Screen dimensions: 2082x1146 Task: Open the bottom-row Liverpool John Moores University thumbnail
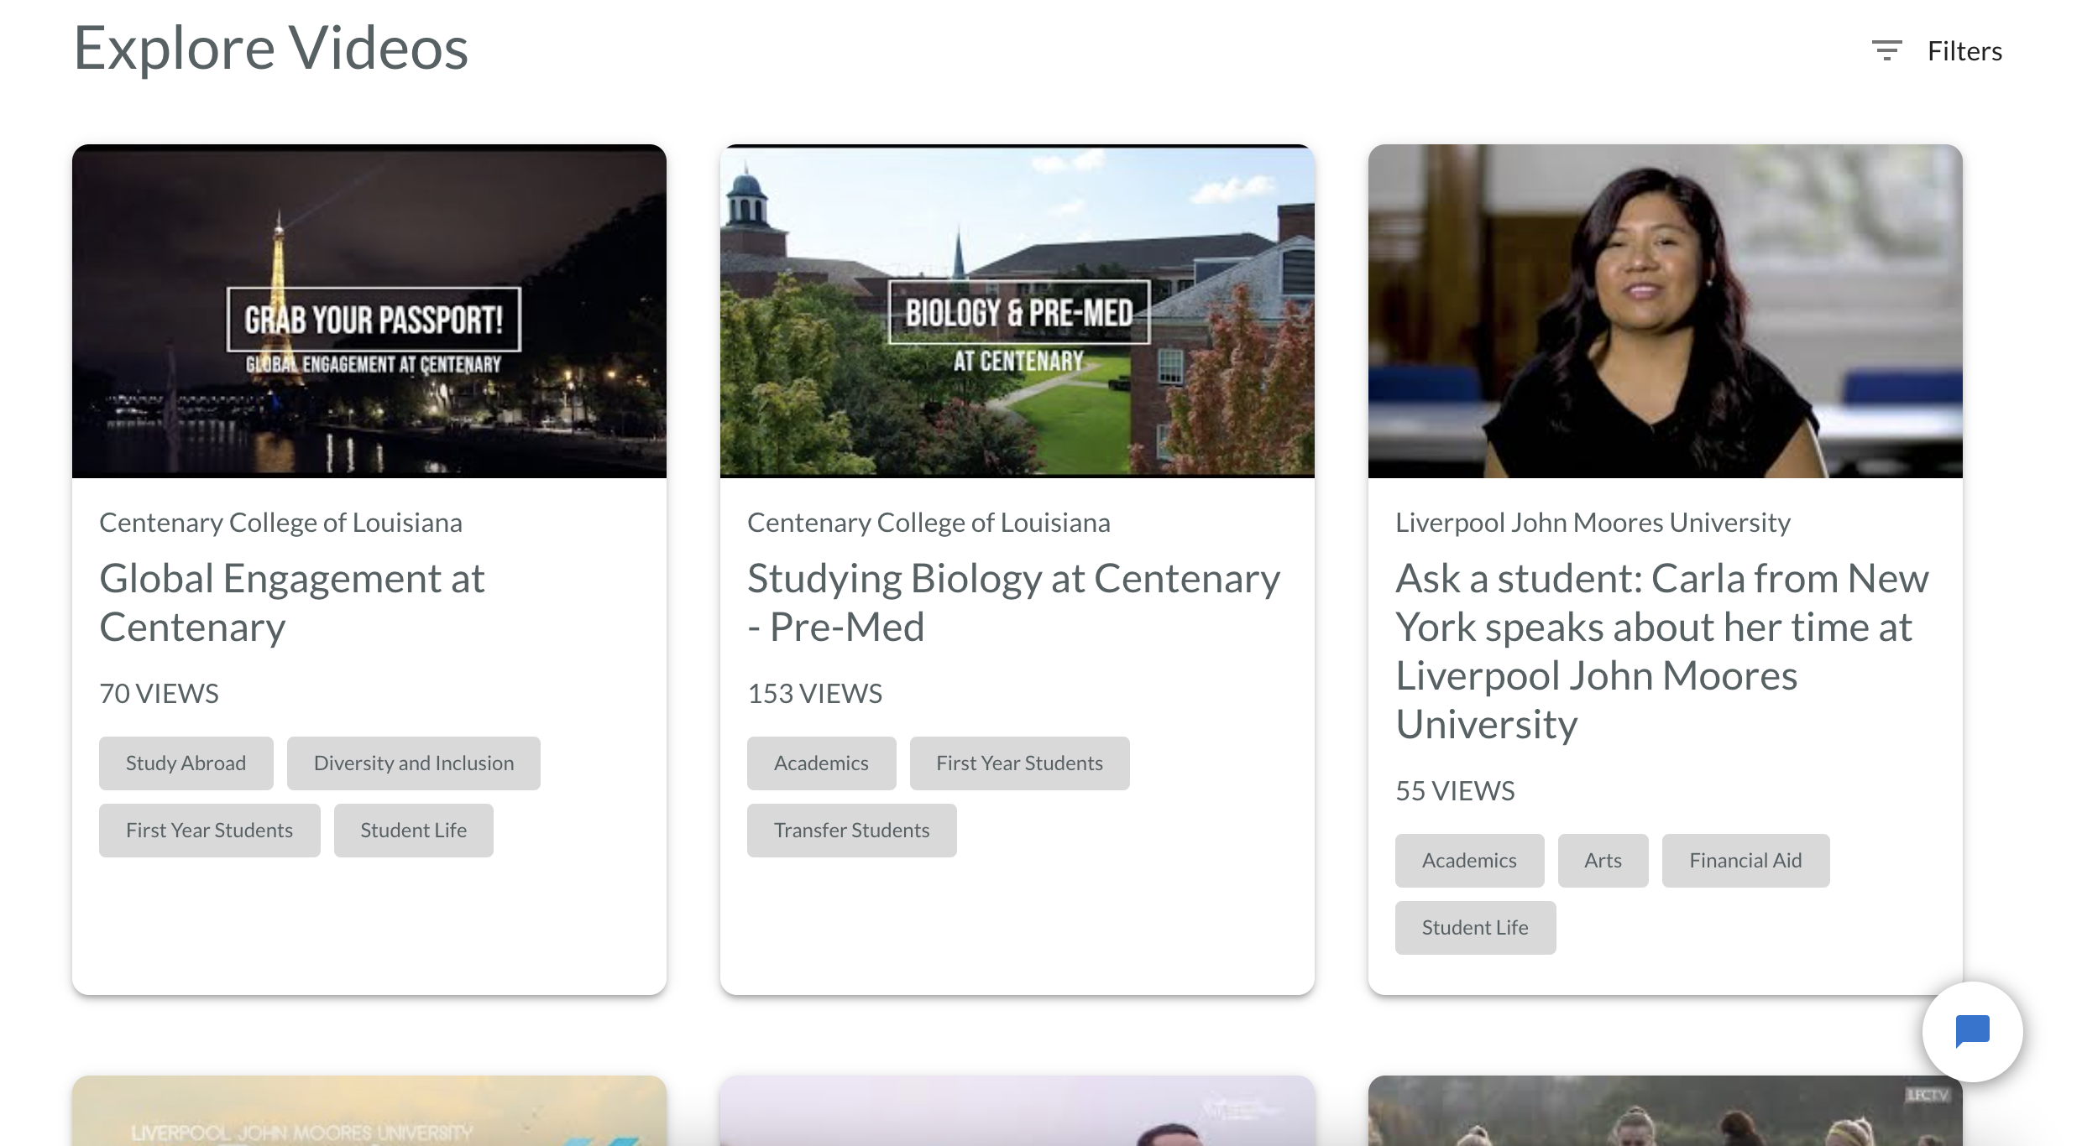(x=369, y=1111)
